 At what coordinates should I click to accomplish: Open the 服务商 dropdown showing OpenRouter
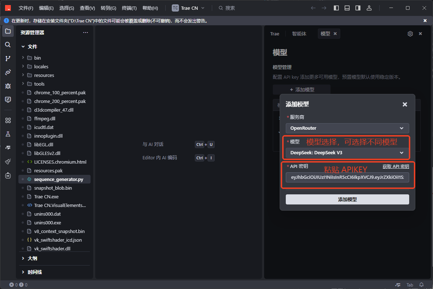click(347, 128)
